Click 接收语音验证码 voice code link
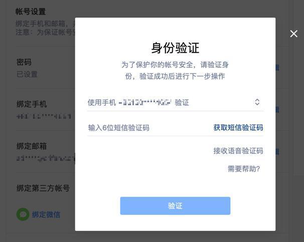Screen dimensions: 304x242 pyautogui.click(x=238, y=151)
